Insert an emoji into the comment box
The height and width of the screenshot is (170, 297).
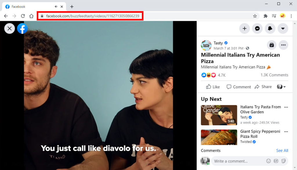269,161
